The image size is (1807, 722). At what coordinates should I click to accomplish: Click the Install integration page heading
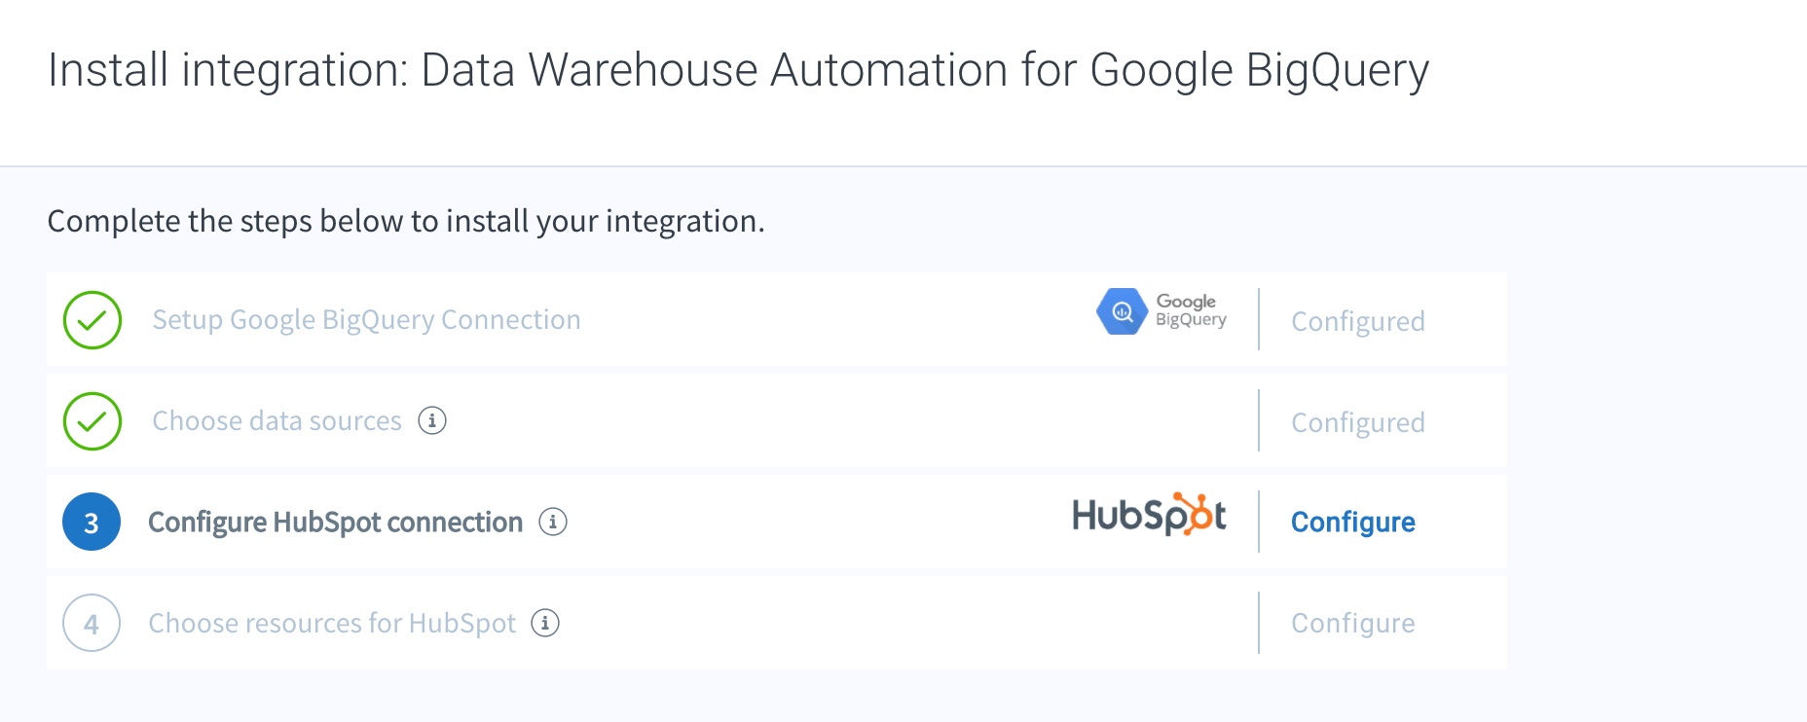tap(738, 70)
